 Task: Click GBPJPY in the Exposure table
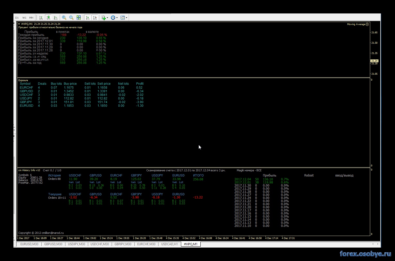click(x=26, y=102)
